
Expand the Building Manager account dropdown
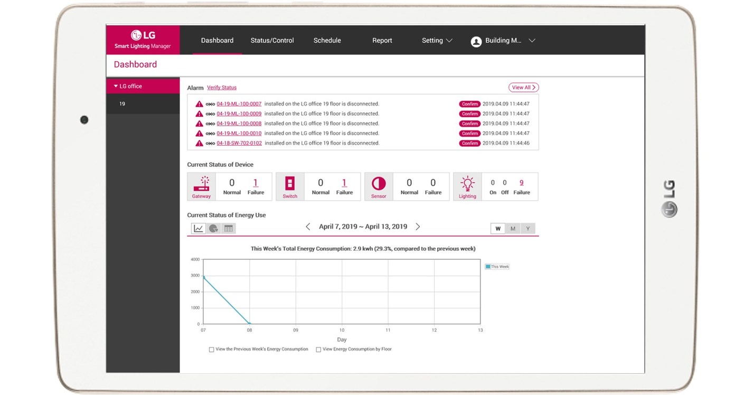532,40
